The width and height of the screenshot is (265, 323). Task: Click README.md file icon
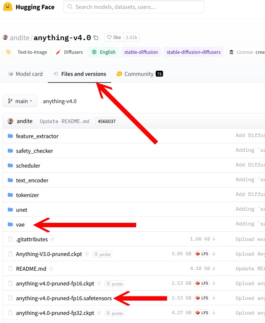click(10, 268)
